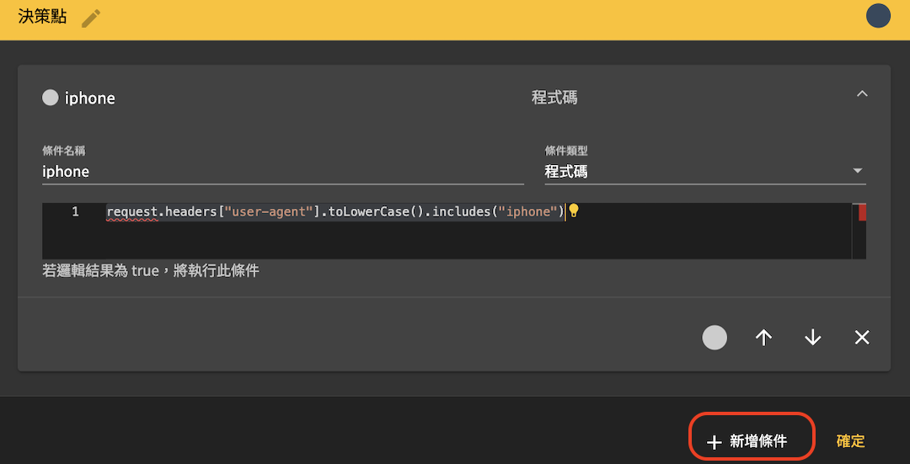
Task: Click the dark circle avatar in header
Action: (x=878, y=16)
